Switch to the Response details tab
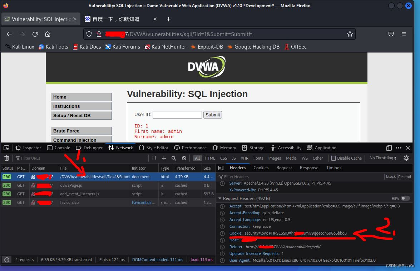The image size is (420, 271). pyautogui.click(x=309, y=168)
